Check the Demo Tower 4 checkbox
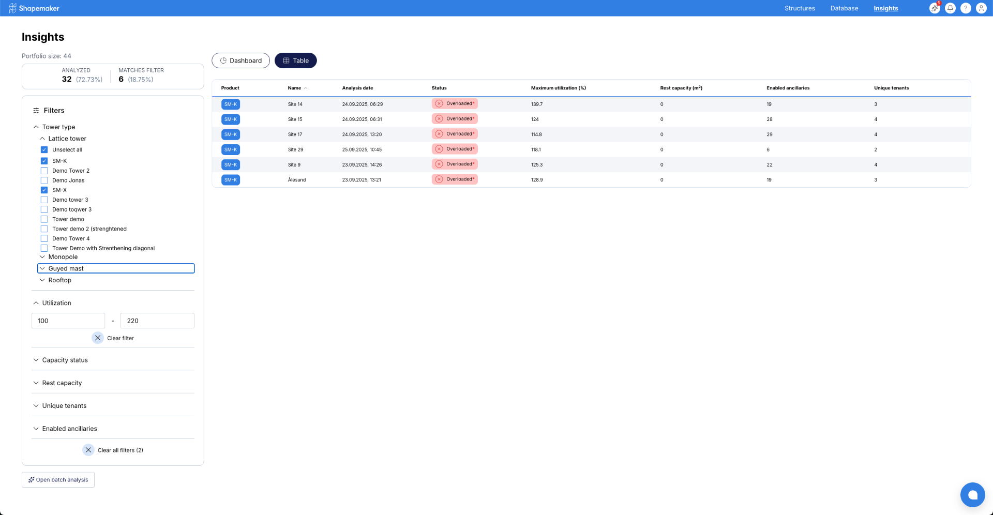 (44, 239)
